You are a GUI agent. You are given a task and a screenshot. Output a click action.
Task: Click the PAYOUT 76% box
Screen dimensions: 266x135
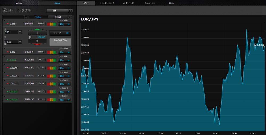(x=60, y=42)
